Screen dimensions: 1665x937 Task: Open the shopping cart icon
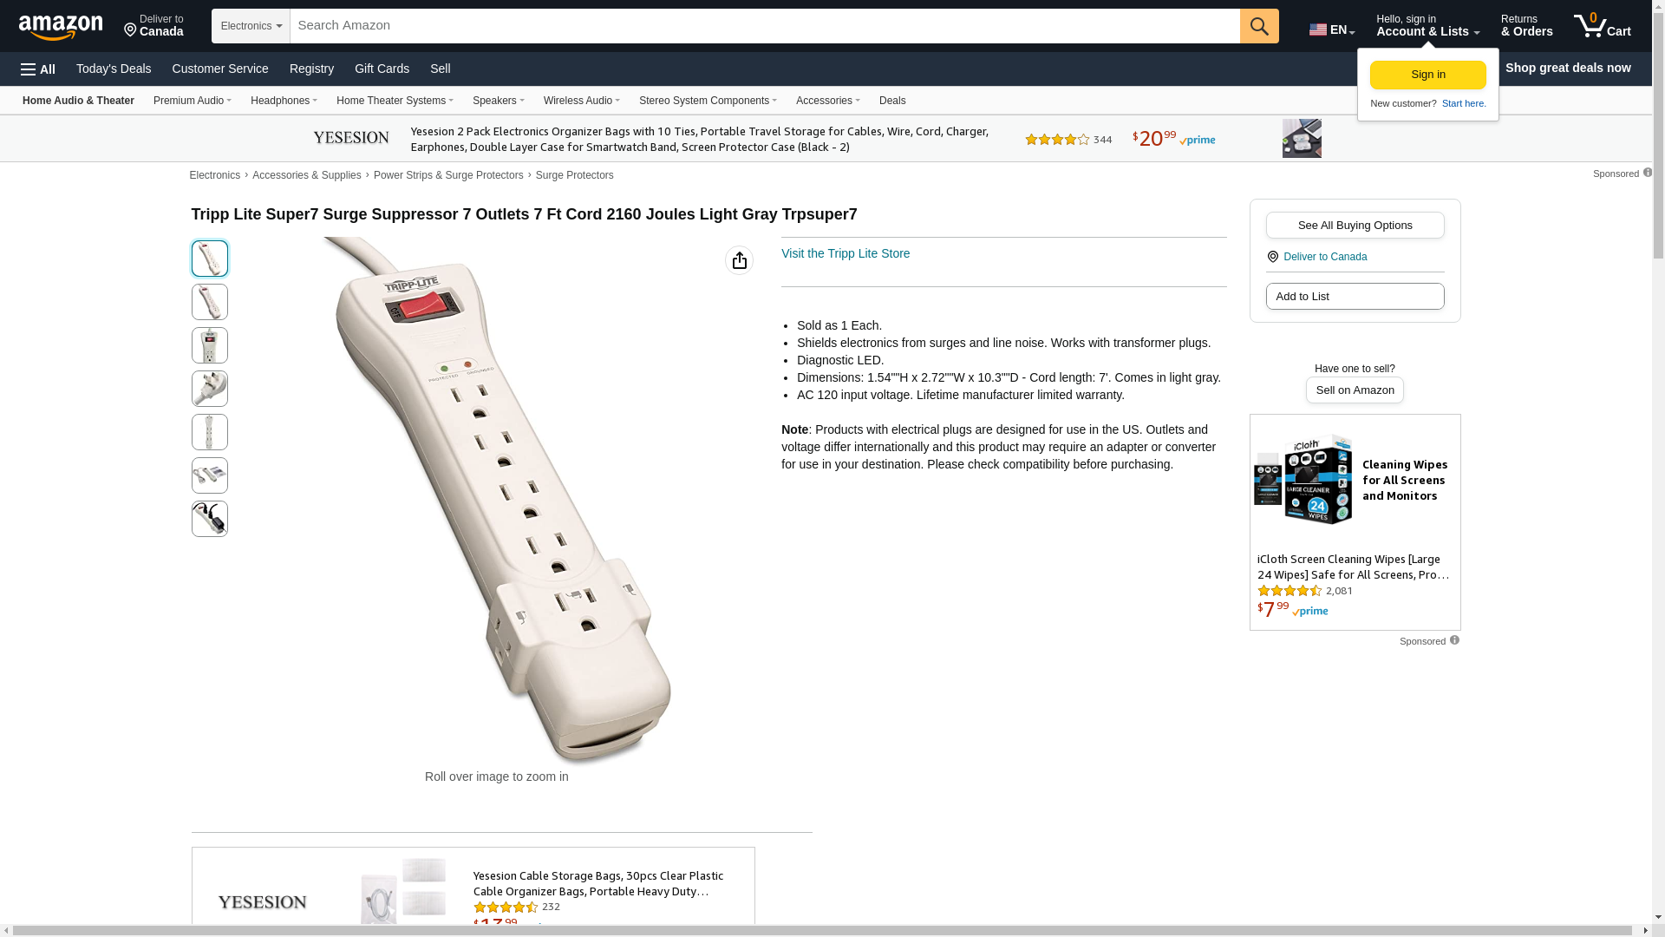tap(1602, 26)
